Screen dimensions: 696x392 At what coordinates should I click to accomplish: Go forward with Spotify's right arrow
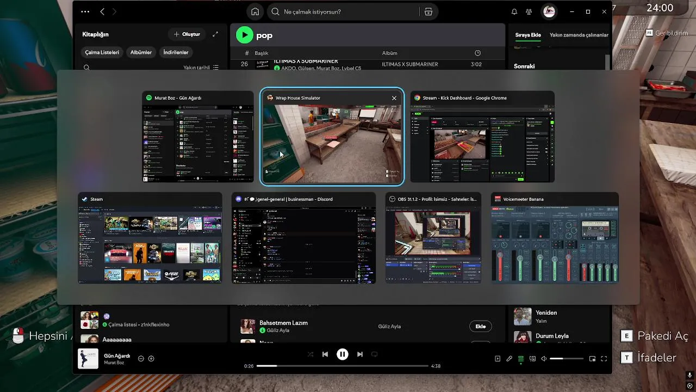tap(114, 11)
